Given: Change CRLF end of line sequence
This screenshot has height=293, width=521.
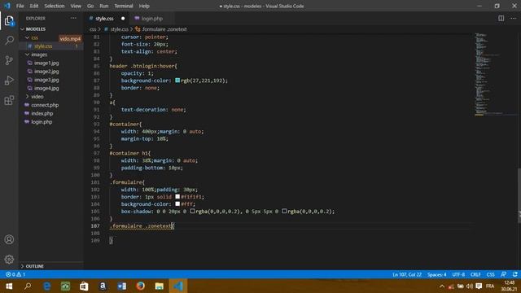Looking at the screenshot, I should click(x=475, y=274).
